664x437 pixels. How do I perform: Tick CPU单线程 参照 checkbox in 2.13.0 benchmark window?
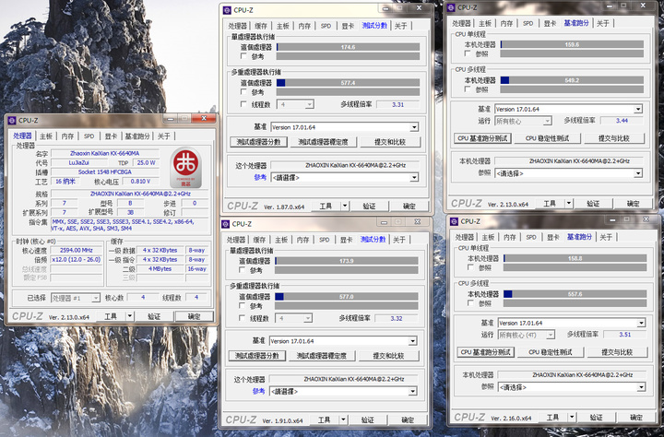pos(468,53)
